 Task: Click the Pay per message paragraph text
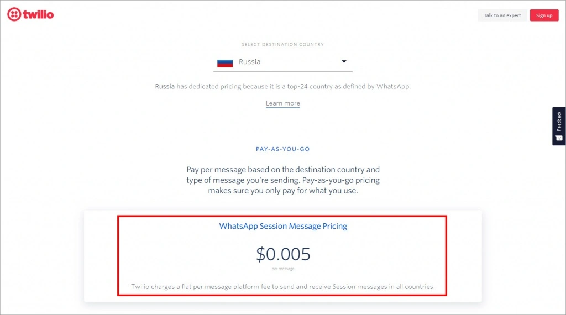click(x=283, y=180)
